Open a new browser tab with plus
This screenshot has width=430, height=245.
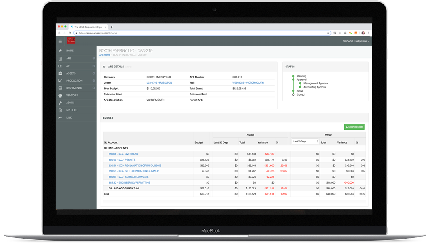111,27
